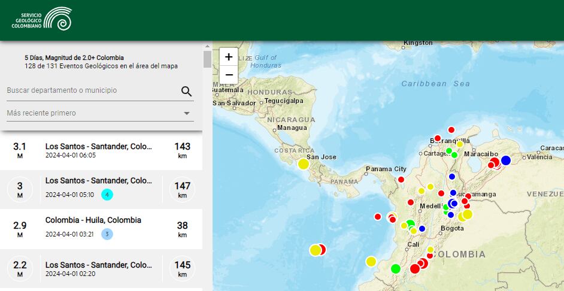The width and height of the screenshot is (564, 291).
Task: Select the blue earthquake marker near Maracaibo
Action: (506, 160)
